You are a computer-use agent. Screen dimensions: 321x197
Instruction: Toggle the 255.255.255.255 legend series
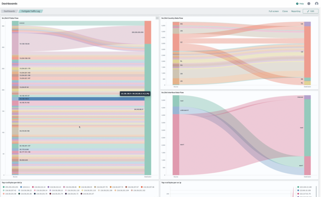[x=10, y=187]
